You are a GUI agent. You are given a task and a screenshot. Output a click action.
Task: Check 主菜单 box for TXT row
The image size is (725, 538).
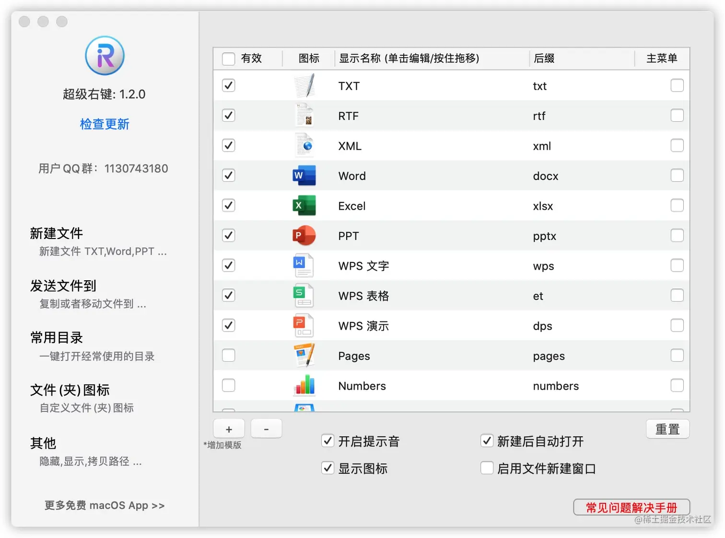point(677,85)
